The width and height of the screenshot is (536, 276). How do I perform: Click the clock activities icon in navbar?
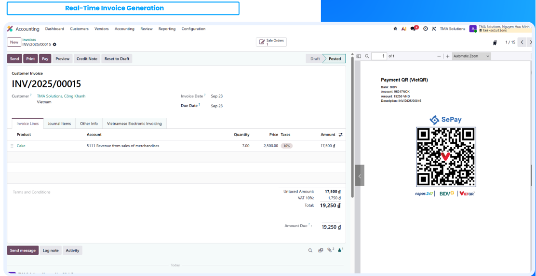tap(425, 29)
